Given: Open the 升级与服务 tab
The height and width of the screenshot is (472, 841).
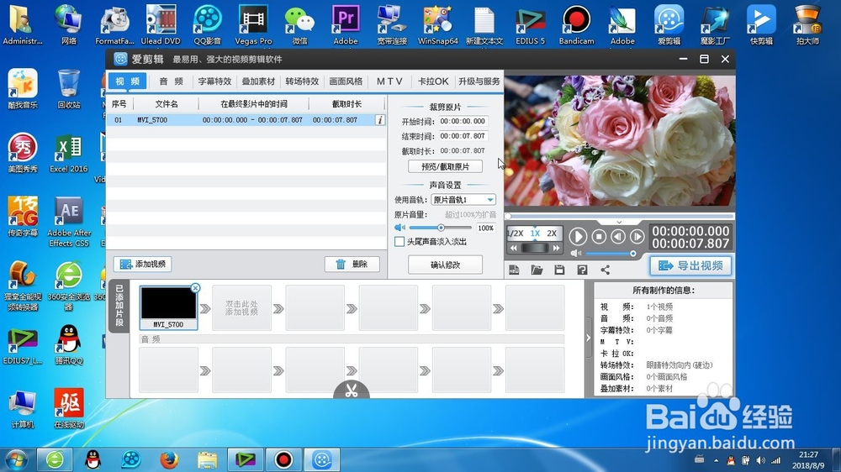Looking at the screenshot, I should (479, 81).
